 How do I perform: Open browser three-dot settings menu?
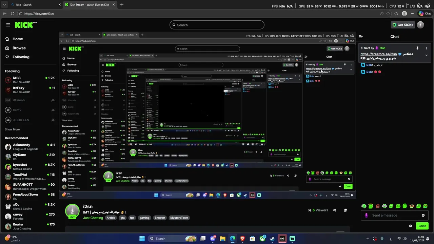click(x=412, y=14)
